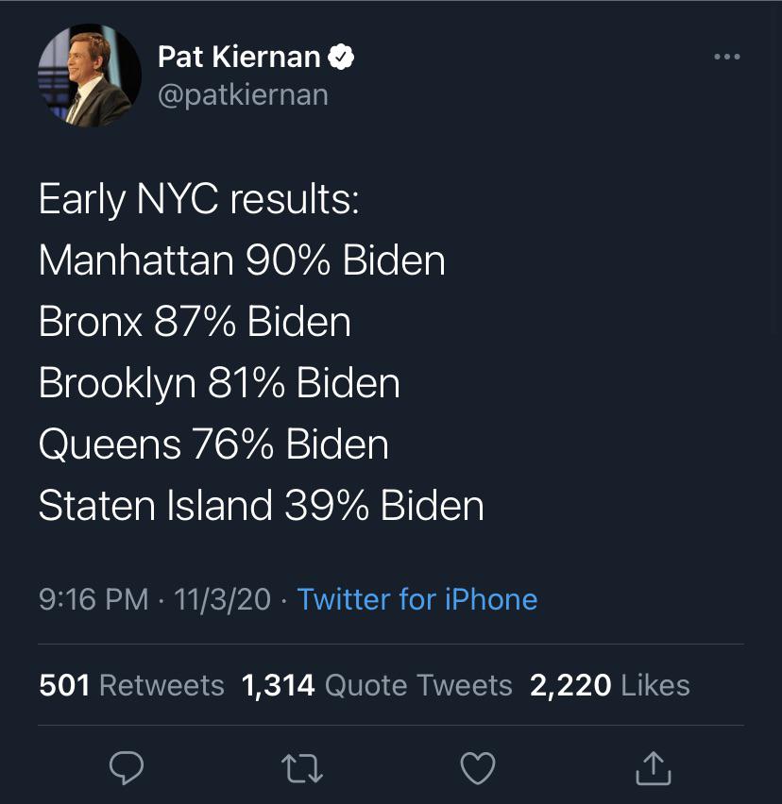Retweet this tweet using the arrows icon

[x=303, y=769]
